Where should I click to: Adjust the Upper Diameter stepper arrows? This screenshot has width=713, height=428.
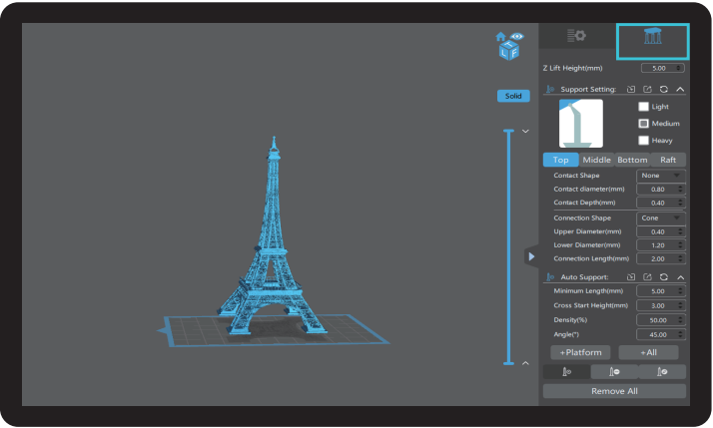tap(680, 231)
